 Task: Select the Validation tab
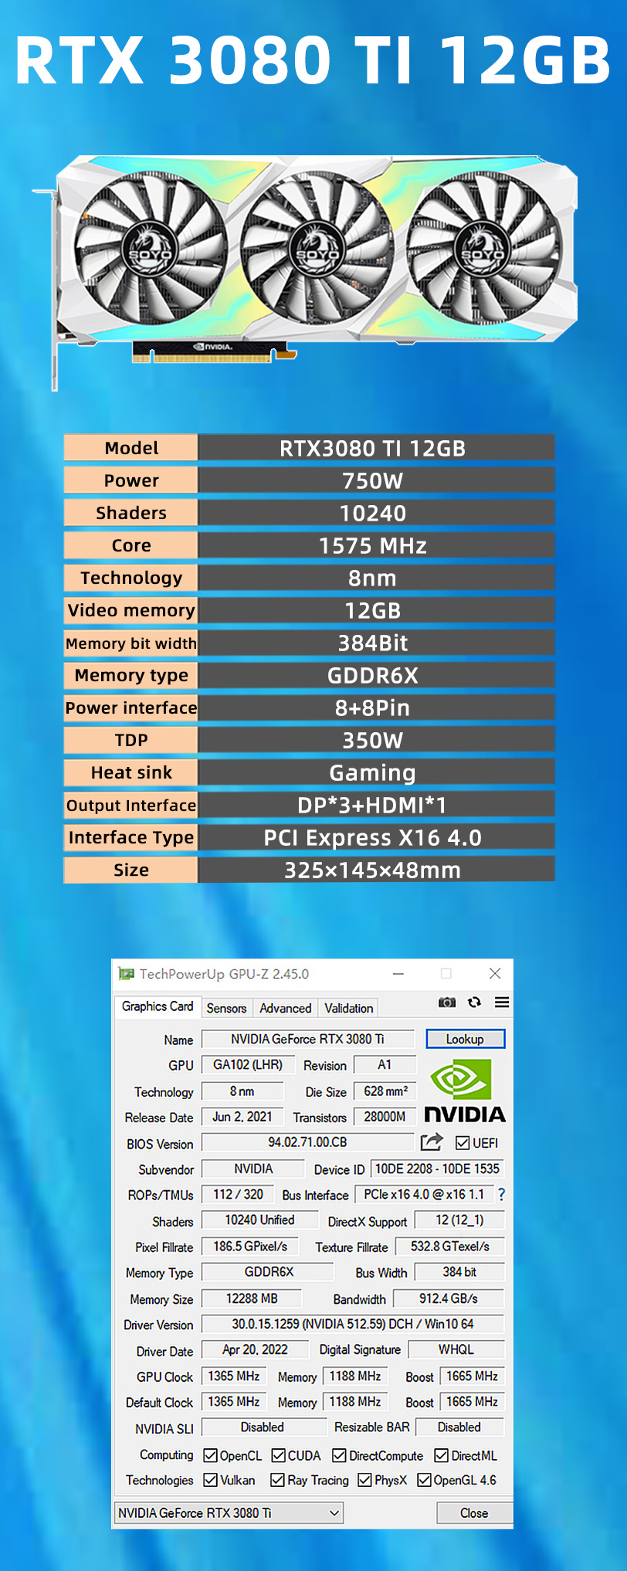pyautogui.click(x=348, y=1008)
